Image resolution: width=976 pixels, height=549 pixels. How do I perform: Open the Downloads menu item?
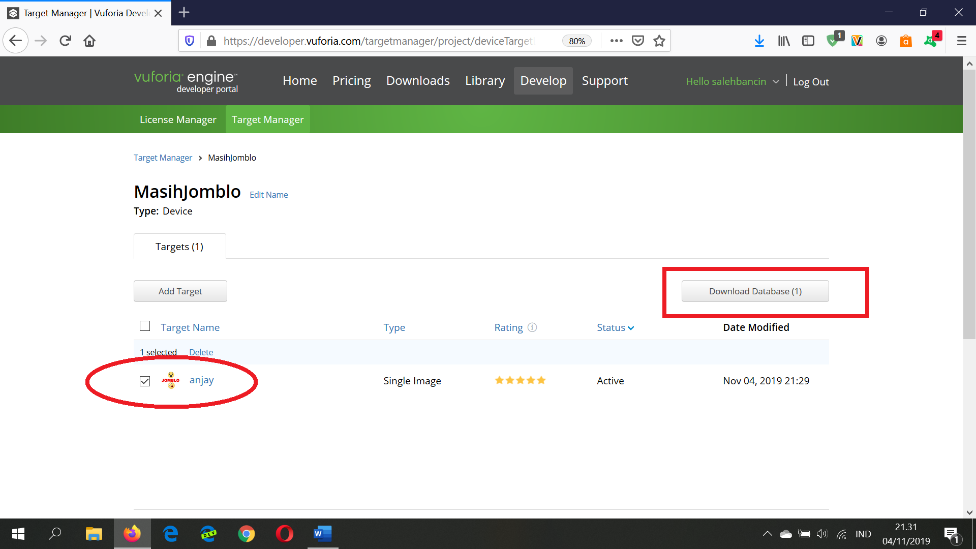pos(418,81)
